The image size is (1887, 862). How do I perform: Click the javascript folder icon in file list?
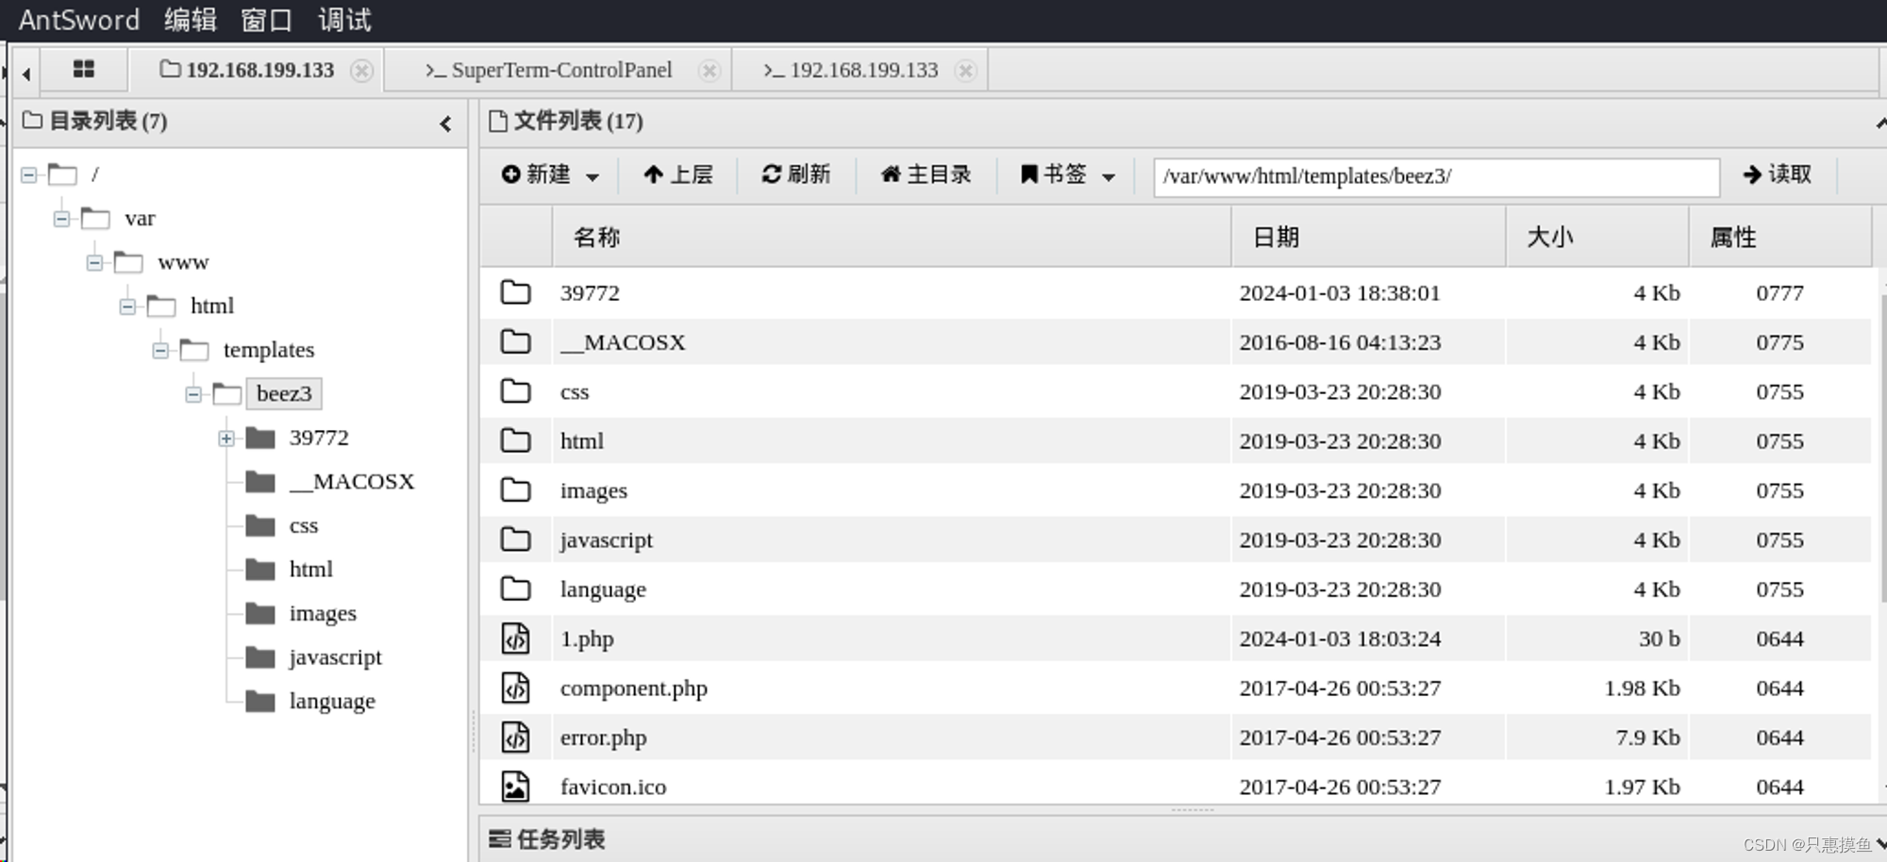coord(515,539)
